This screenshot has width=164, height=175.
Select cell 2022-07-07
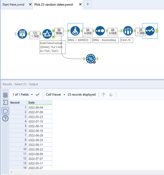[x=40, y=159]
